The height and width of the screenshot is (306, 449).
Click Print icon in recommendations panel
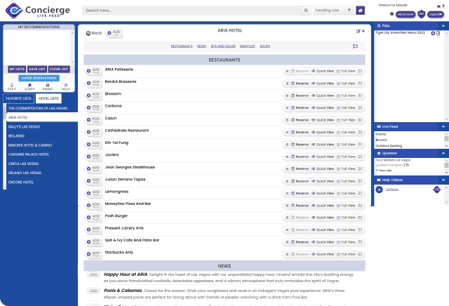pyautogui.click(x=48, y=87)
